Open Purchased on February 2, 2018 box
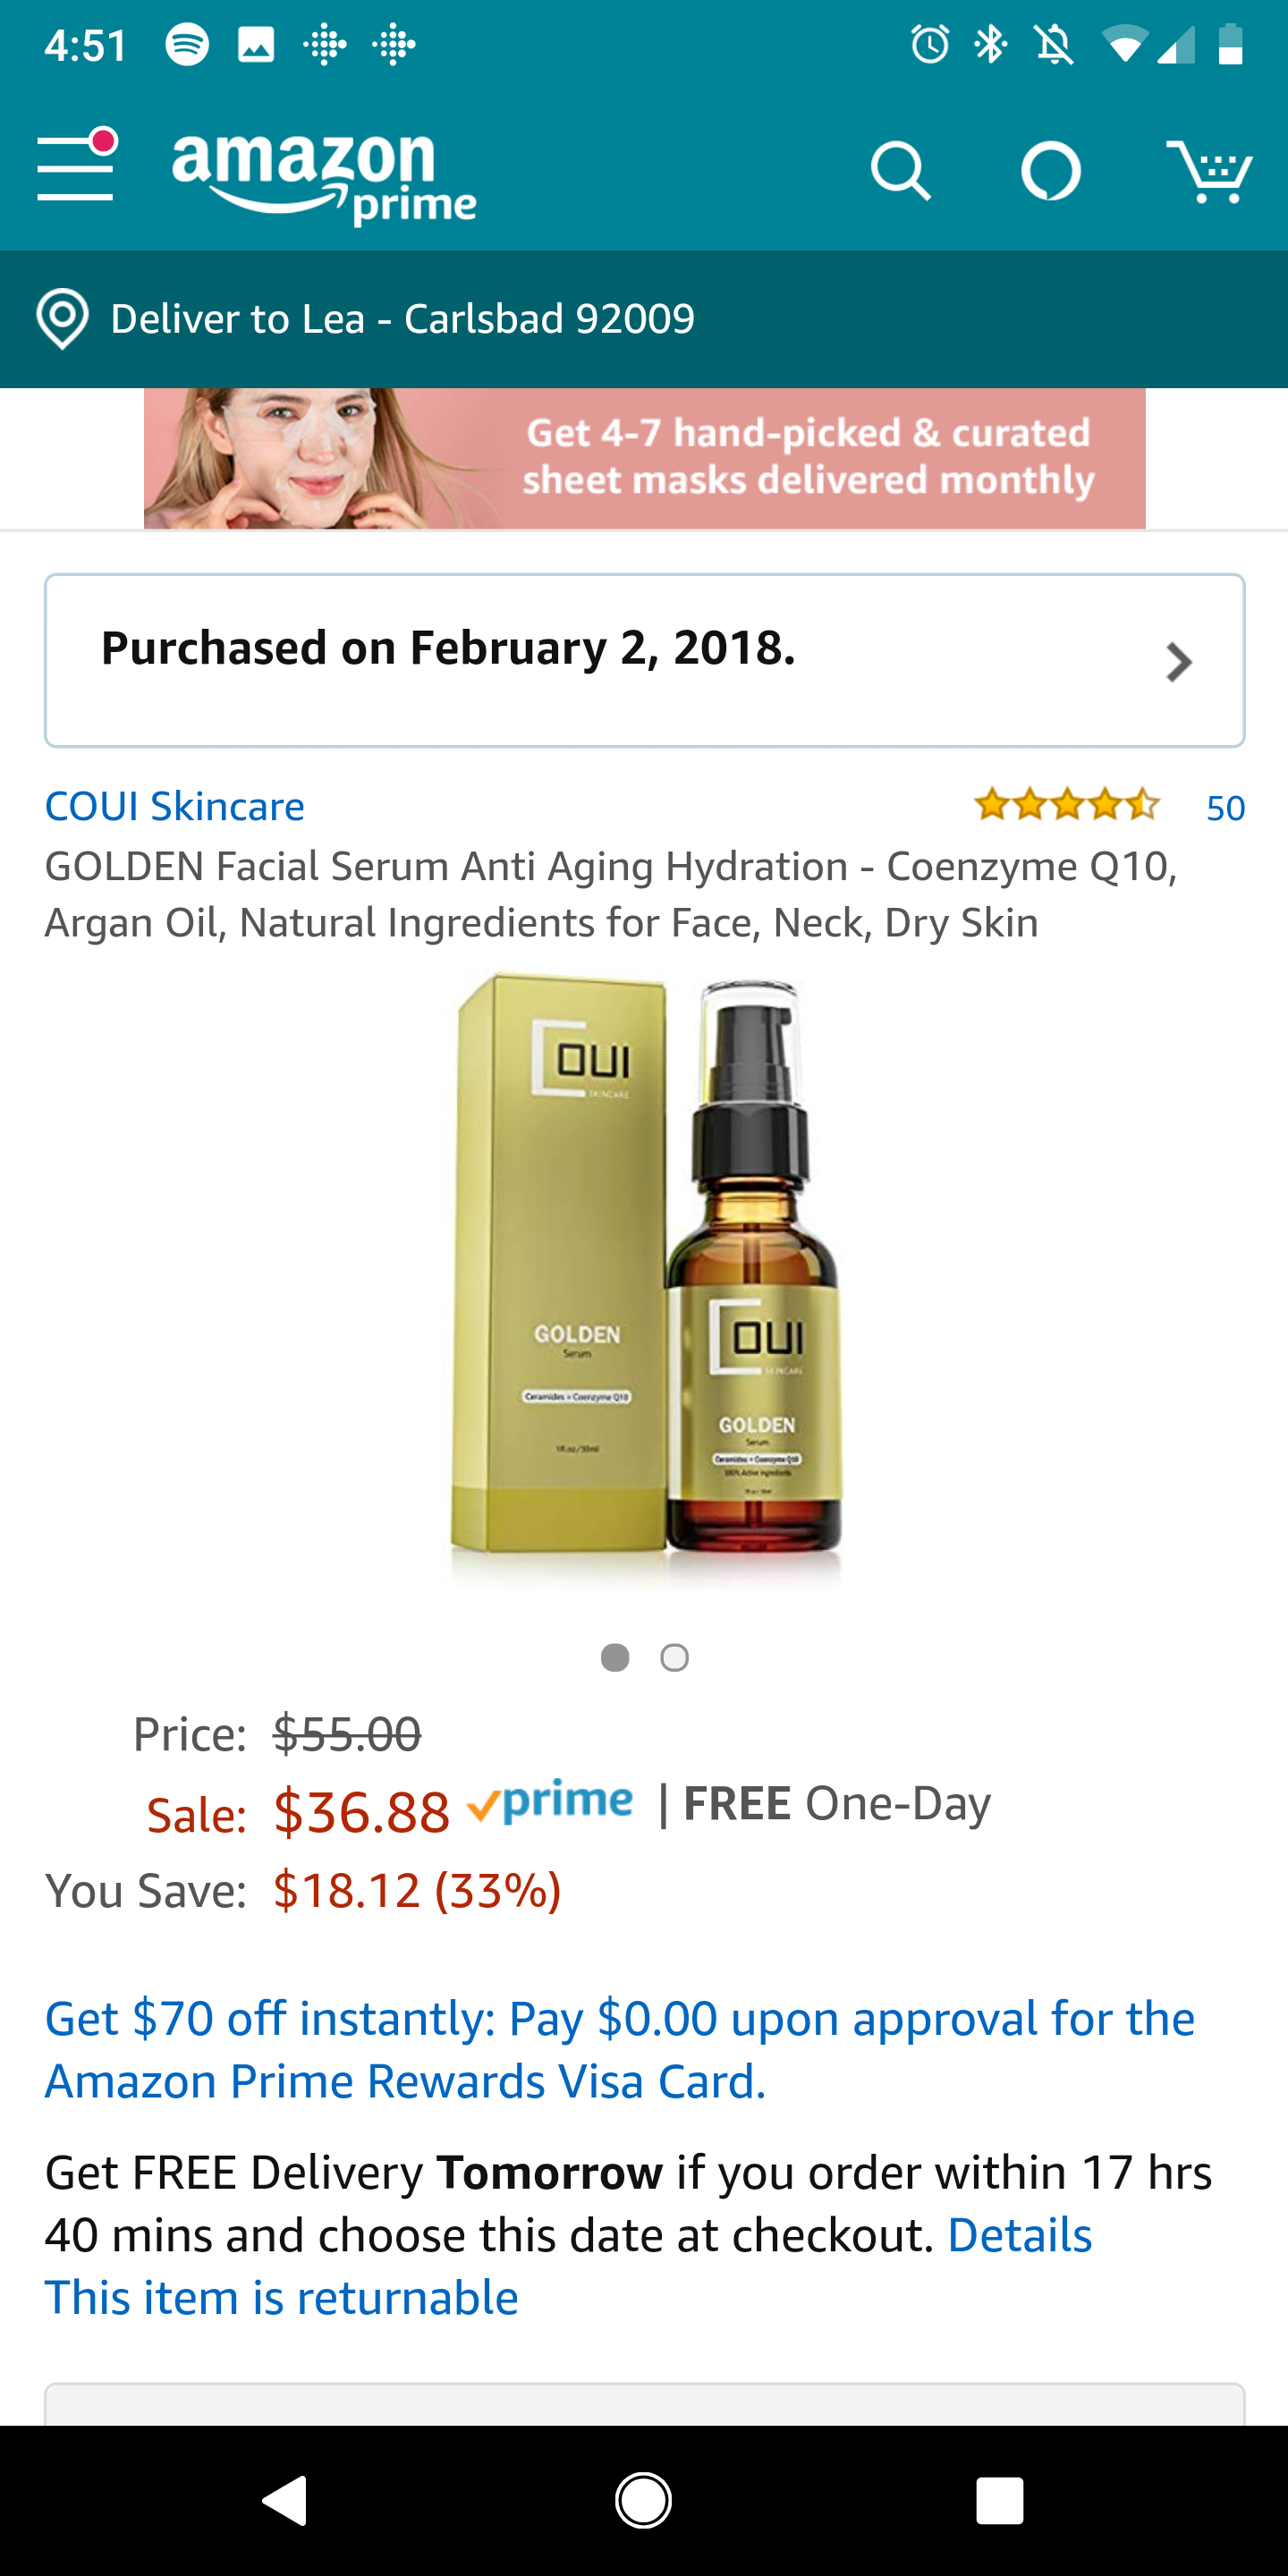This screenshot has height=2576, width=1288. coord(644,660)
